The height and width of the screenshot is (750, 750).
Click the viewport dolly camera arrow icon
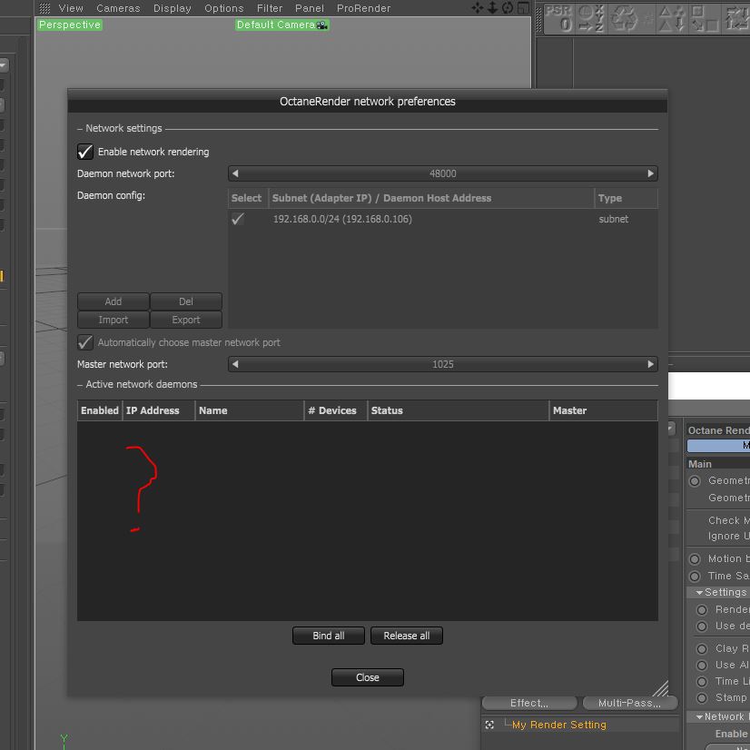point(492,7)
